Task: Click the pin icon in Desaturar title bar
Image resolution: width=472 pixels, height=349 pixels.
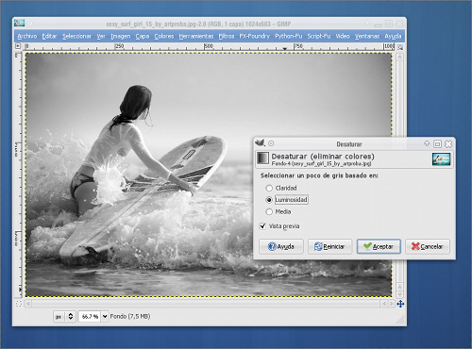Action: pyautogui.click(x=271, y=143)
